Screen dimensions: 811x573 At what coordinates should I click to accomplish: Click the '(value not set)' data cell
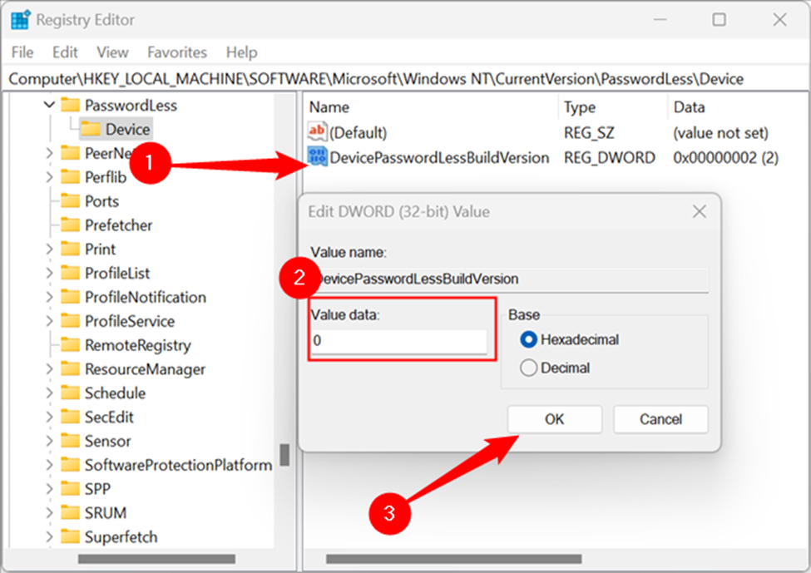720,133
